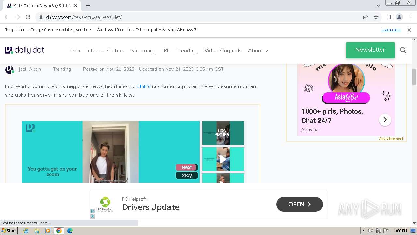Click the system clock showing 1:00 PM

(400, 231)
